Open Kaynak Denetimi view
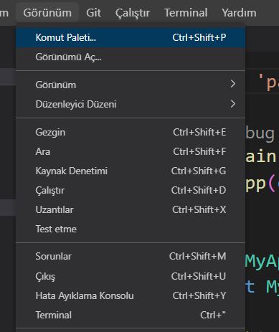Image resolution: width=279 pixels, height=332 pixels. click(131, 171)
